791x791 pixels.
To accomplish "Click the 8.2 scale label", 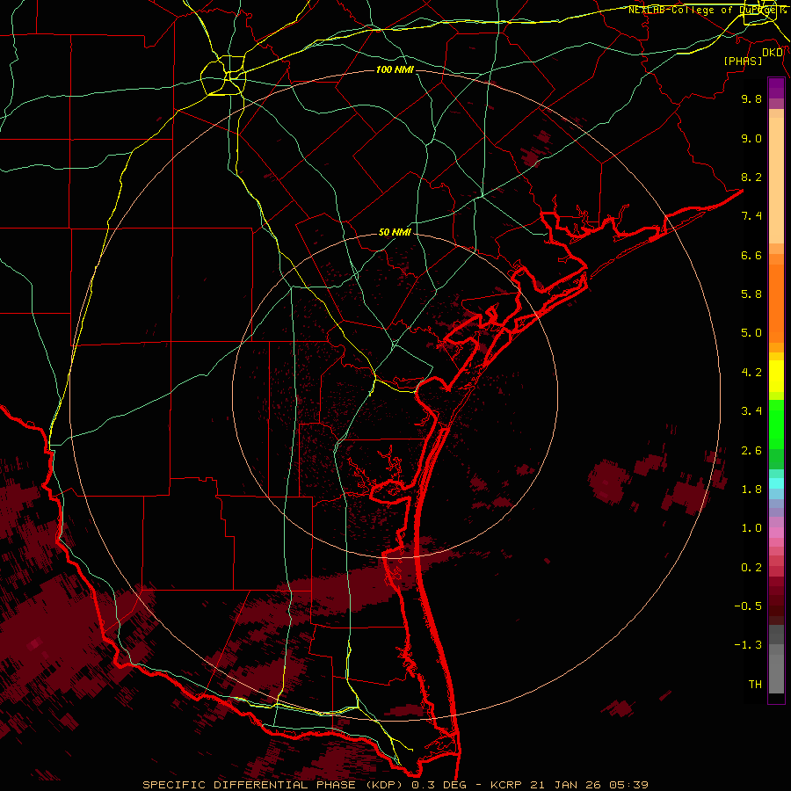I will pyautogui.click(x=751, y=177).
